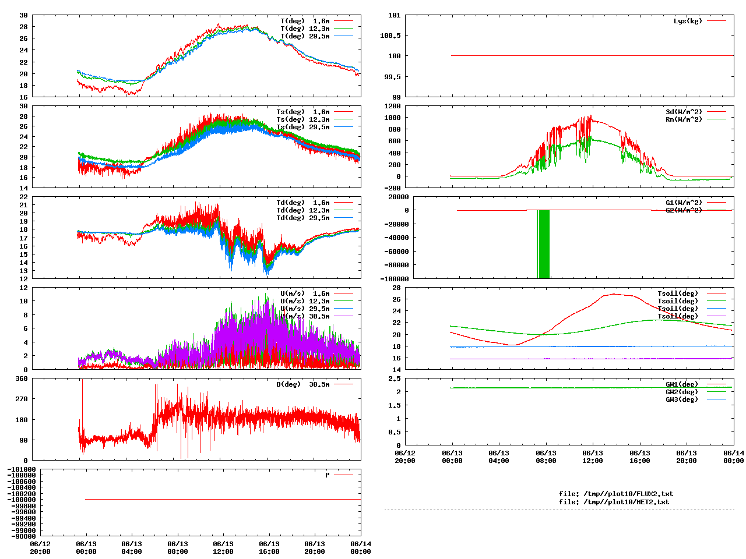Click the purple line sample beside 'U(m/s) 30.5m'
Image resolution: width=746 pixels, height=559 pixels.
click(344, 316)
